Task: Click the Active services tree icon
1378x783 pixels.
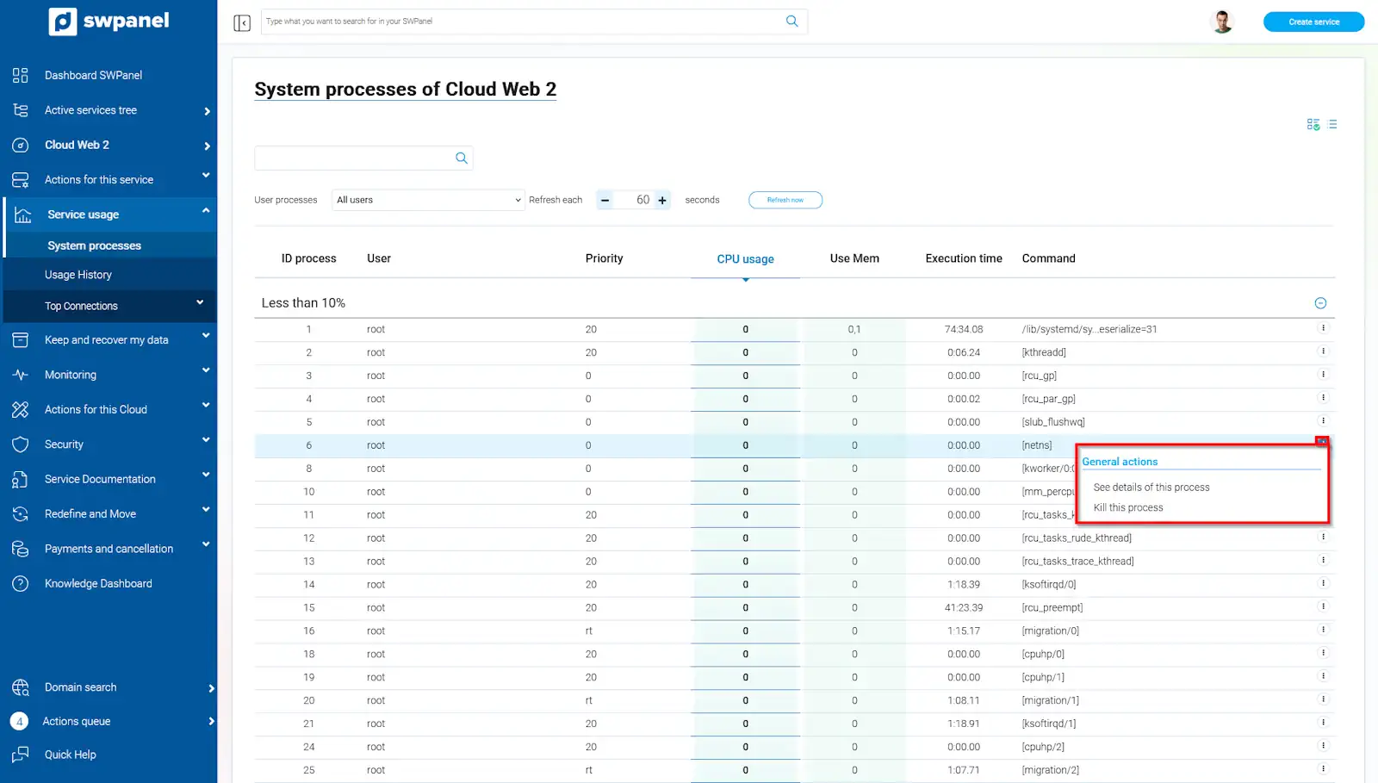Action: tap(21, 110)
